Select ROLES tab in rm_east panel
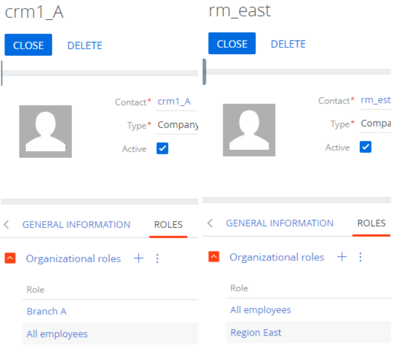Screen dimensions: 393x346 pos(371,223)
